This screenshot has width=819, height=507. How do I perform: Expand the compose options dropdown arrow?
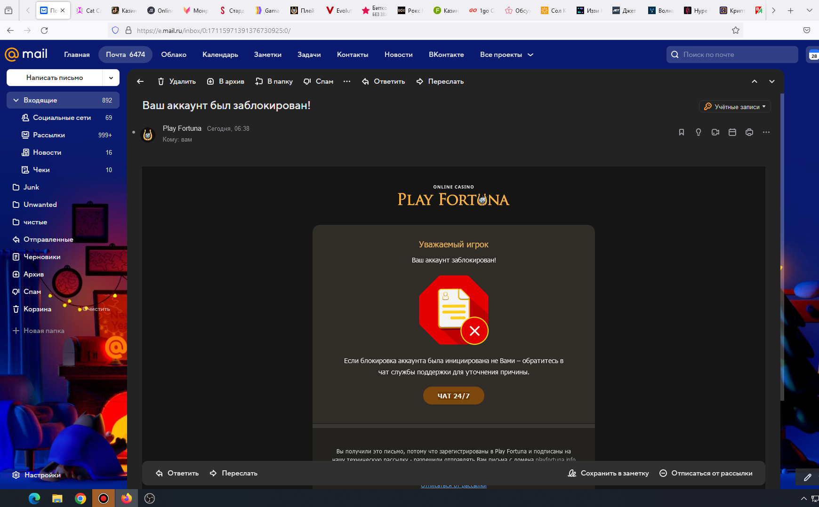click(x=111, y=78)
